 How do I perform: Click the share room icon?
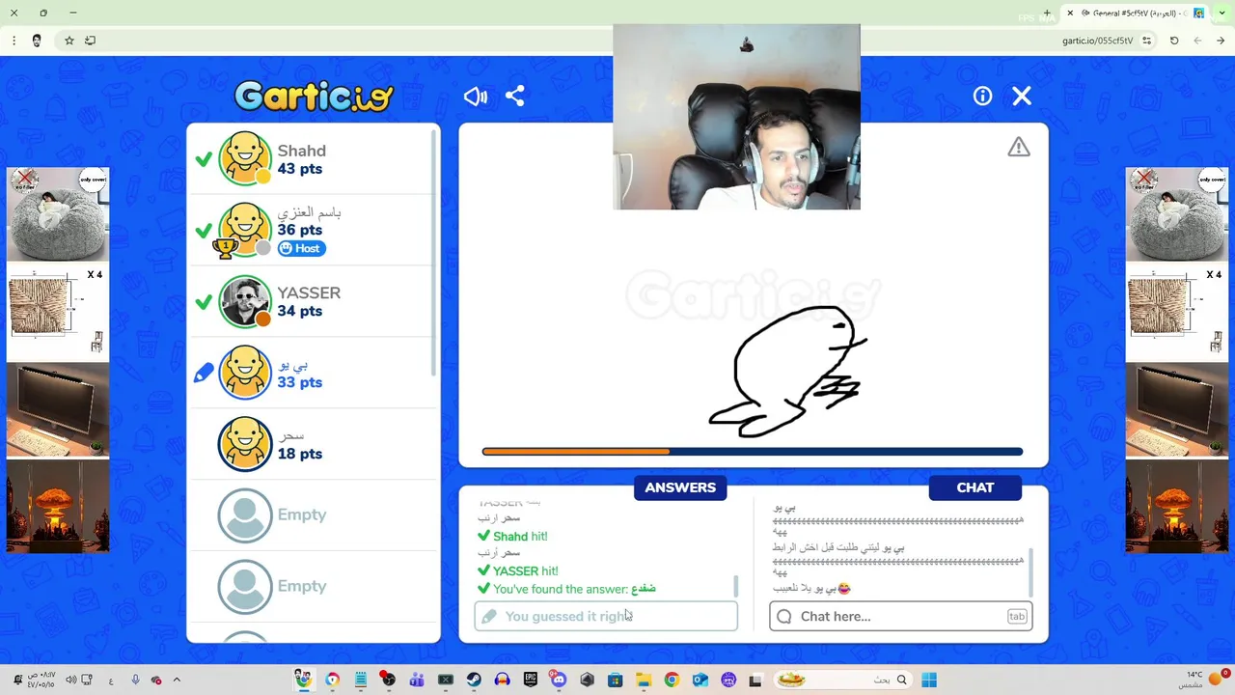coord(515,97)
